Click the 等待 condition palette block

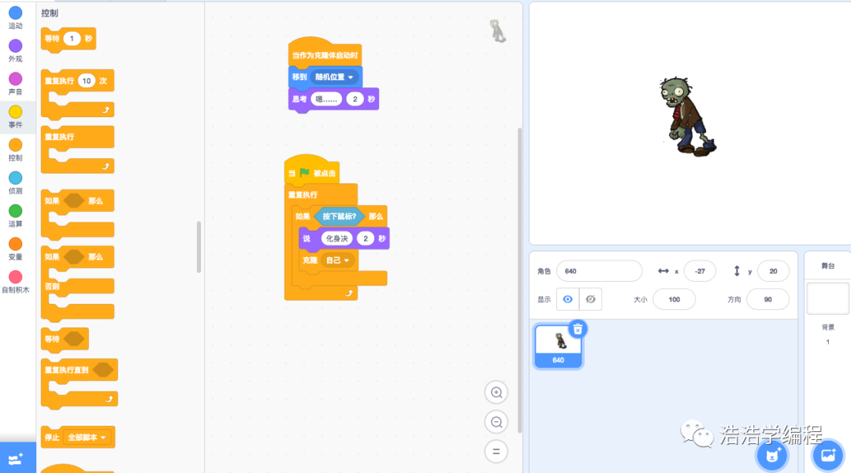[65, 339]
